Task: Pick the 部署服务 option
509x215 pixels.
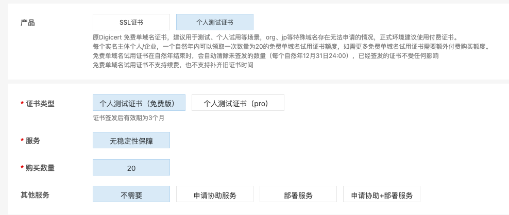Action: tap(298, 195)
